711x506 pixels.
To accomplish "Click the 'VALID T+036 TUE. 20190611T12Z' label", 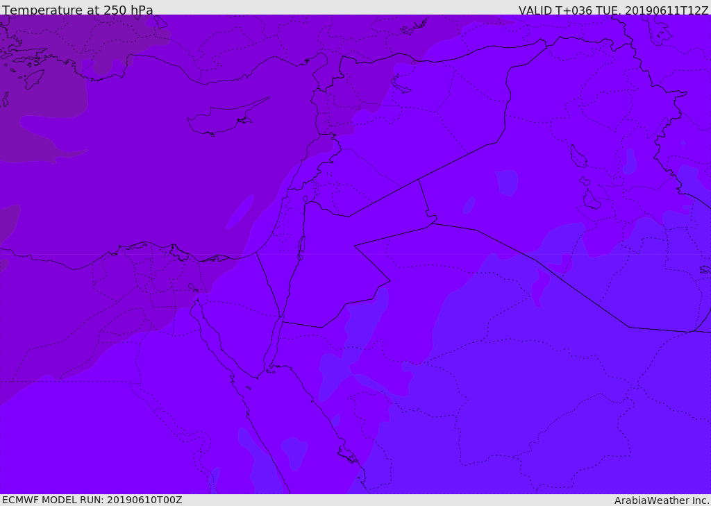I will (614, 10).
